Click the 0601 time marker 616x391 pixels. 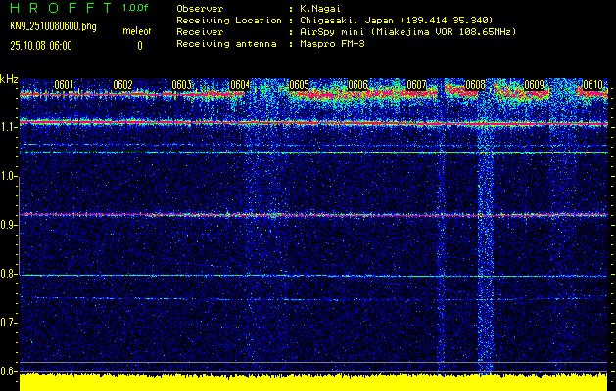click(64, 85)
